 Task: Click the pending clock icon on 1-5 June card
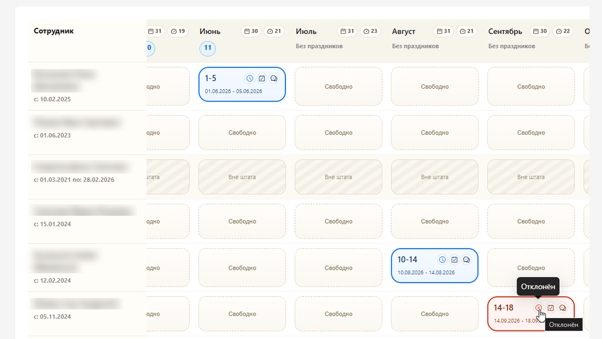[250, 78]
